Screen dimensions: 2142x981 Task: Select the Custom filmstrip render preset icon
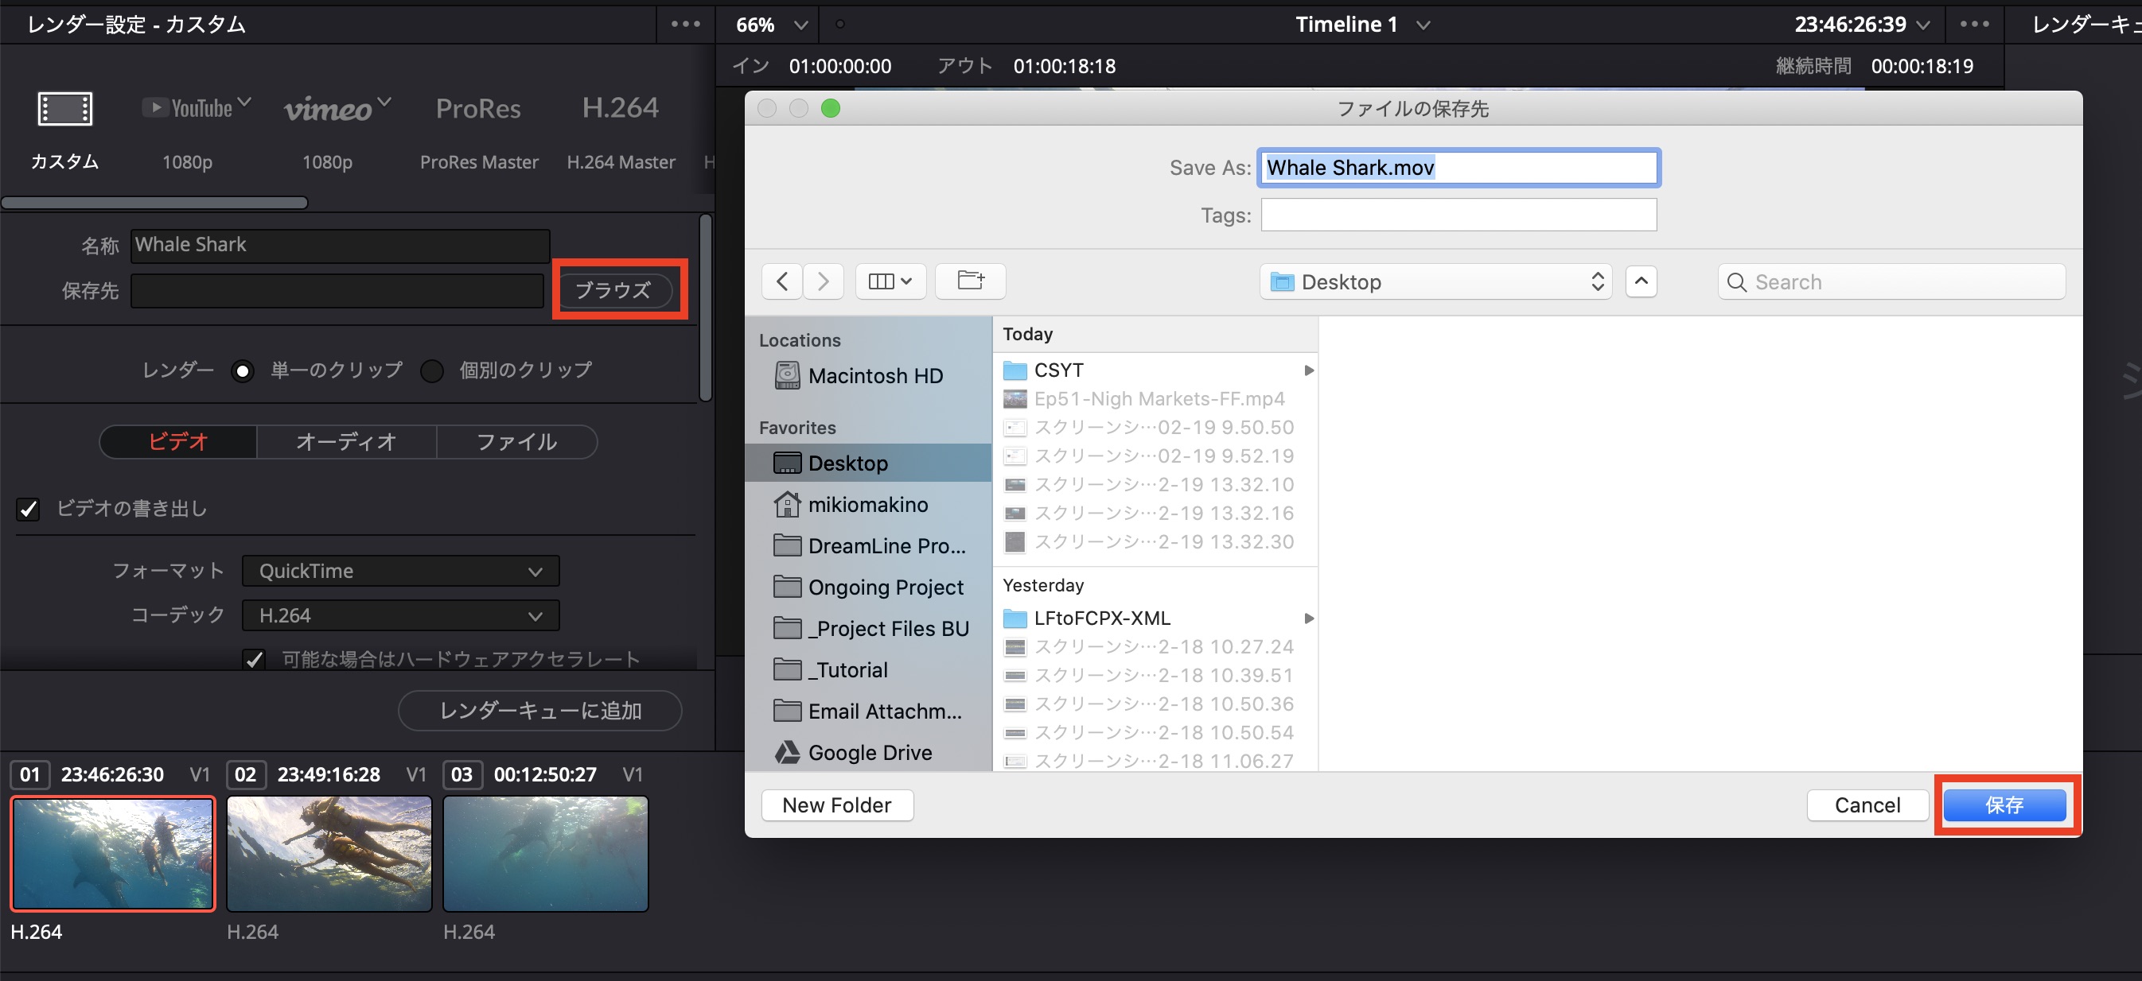pos(65,109)
